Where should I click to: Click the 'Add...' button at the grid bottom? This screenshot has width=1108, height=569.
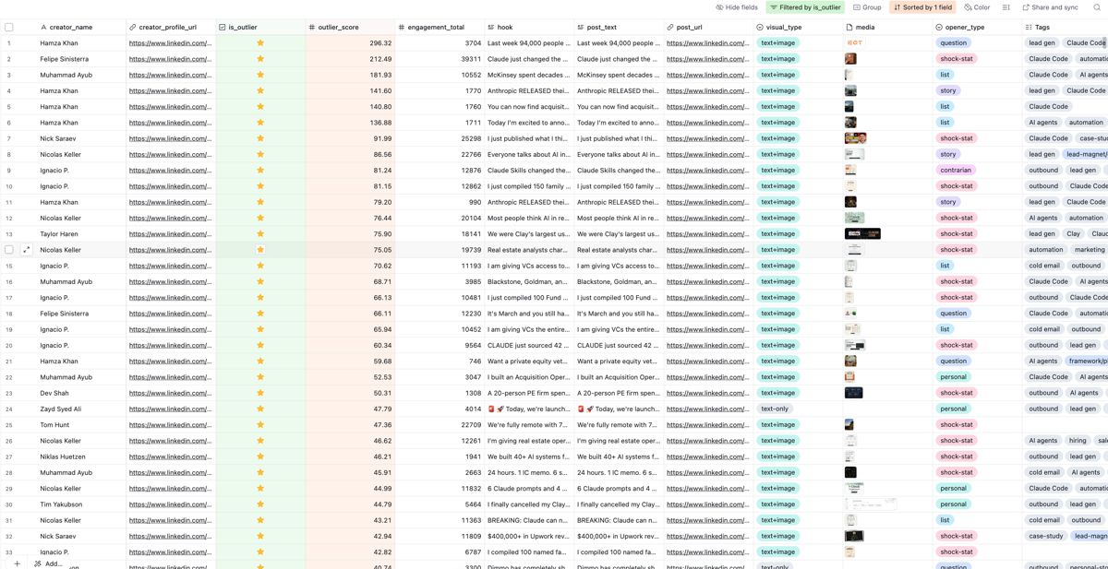[48, 563]
